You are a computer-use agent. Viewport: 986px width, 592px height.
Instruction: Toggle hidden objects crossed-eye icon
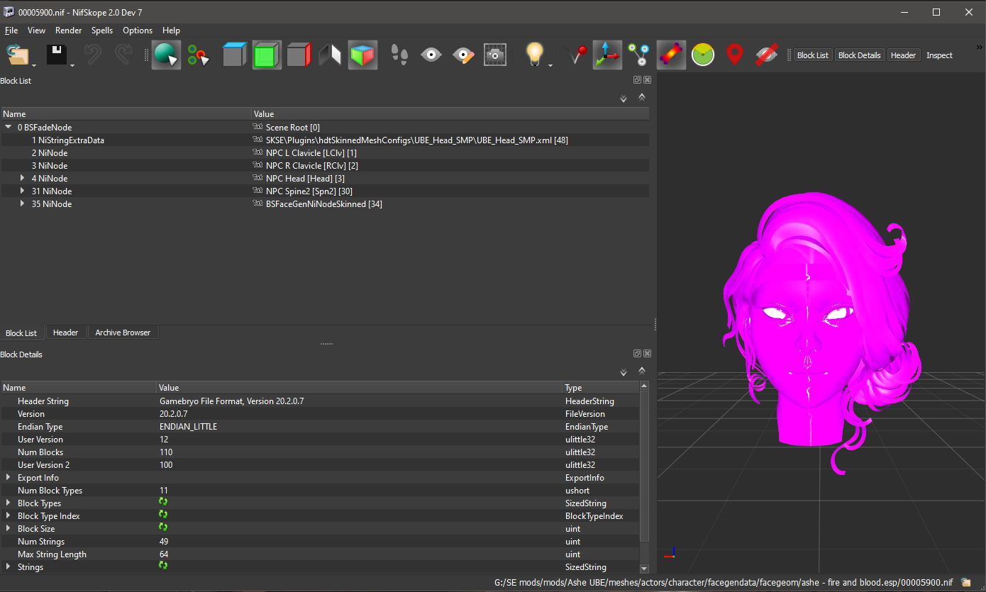pos(767,55)
